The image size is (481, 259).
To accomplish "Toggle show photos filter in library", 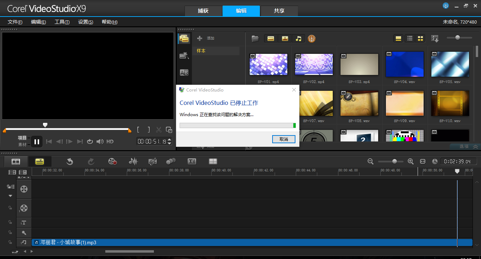I will pos(285,39).
